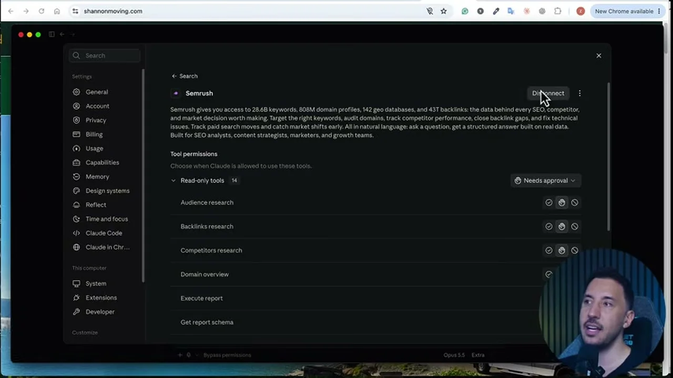
Task: Click the System monitor icon
Action: [76, 283]
